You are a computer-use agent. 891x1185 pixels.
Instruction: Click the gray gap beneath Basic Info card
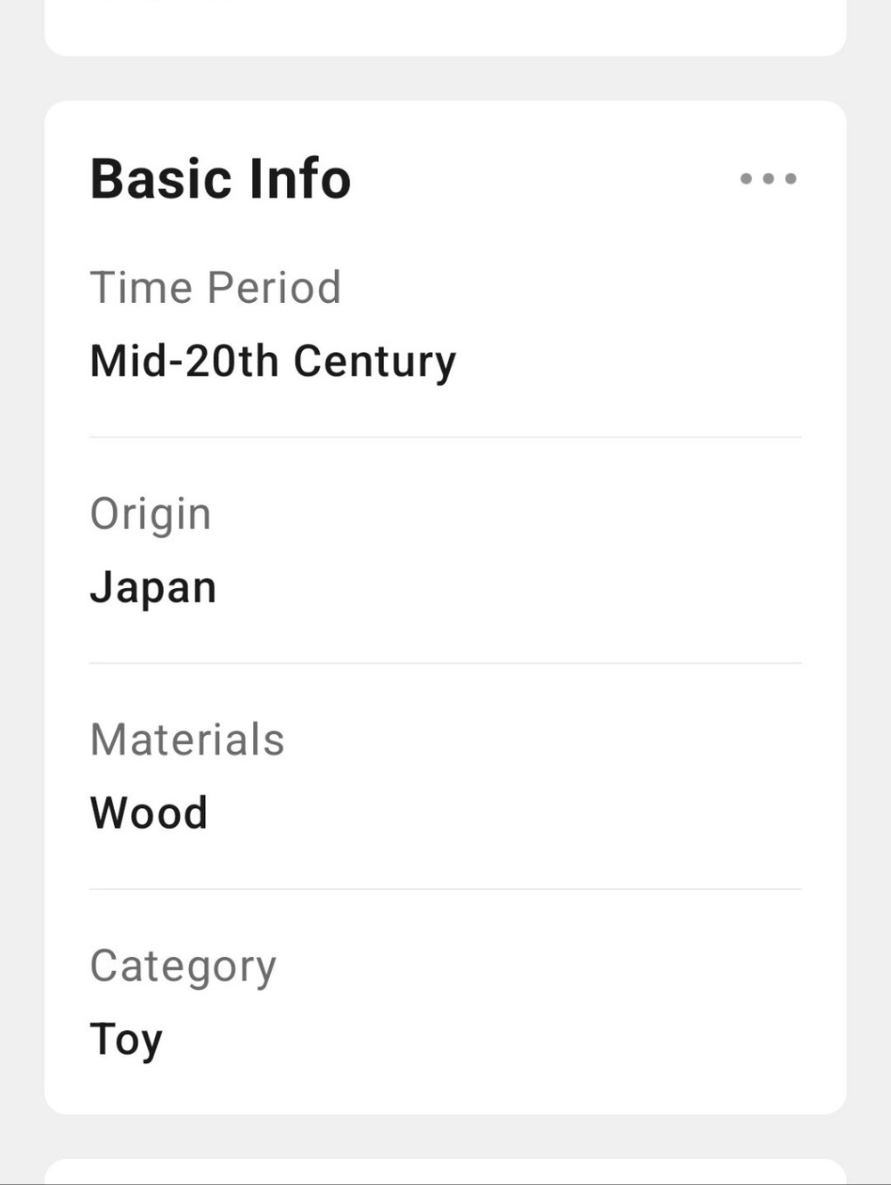point(445,1136)
